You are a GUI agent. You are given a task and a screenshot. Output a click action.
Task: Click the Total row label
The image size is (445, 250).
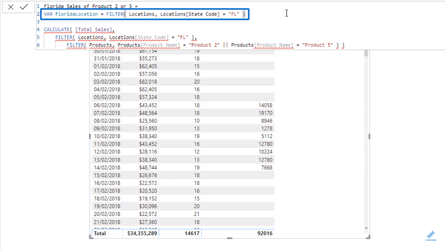pos(100,233)
